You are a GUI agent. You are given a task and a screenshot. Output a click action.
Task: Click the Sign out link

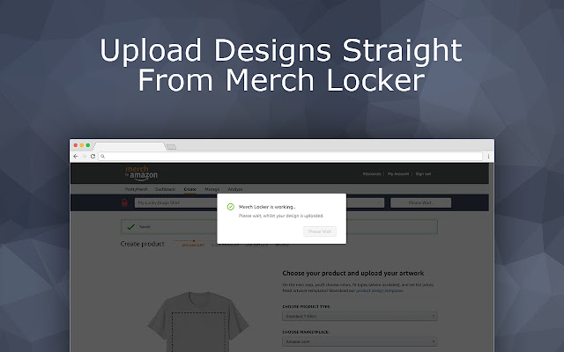423,174
